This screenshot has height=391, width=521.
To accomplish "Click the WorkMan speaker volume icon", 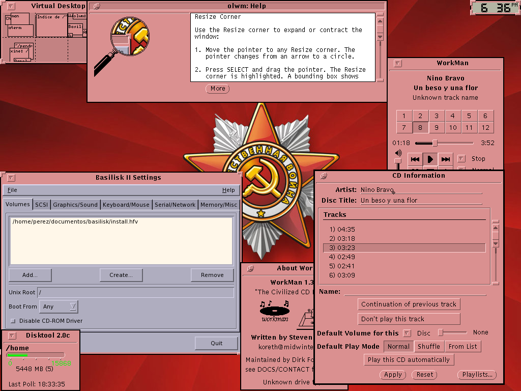I will (398, 153).
